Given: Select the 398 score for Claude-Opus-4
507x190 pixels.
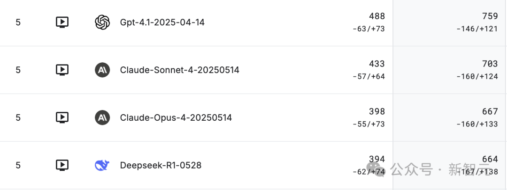Looking at the screenshot, I should click(x=376, y=111).
